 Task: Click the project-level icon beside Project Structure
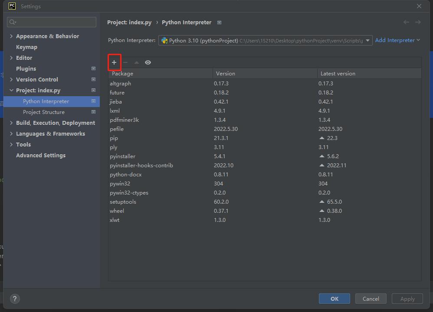93,112
